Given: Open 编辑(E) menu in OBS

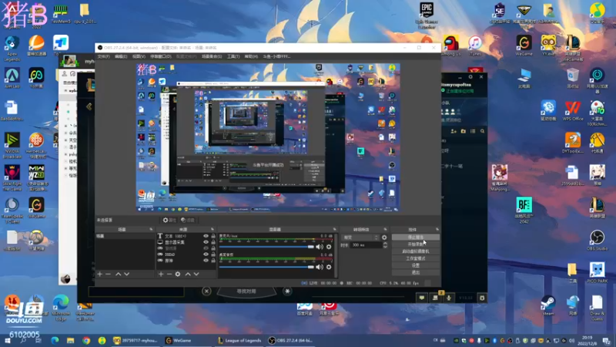Looking at the screenshot, I should point(121,56).
